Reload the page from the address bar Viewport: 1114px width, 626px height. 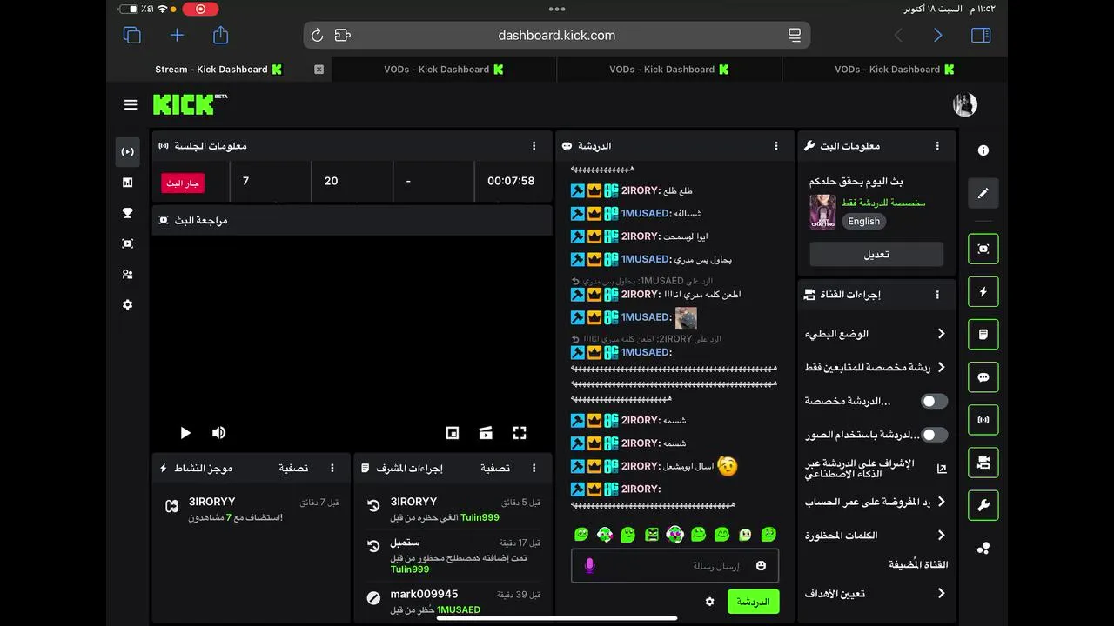(x=318, y=36)
